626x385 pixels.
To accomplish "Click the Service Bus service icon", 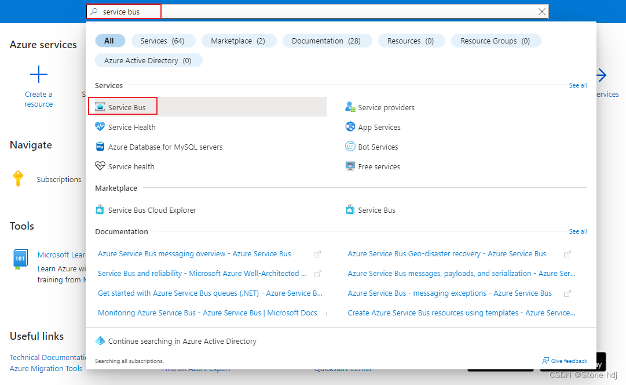I will coord(100,107).
